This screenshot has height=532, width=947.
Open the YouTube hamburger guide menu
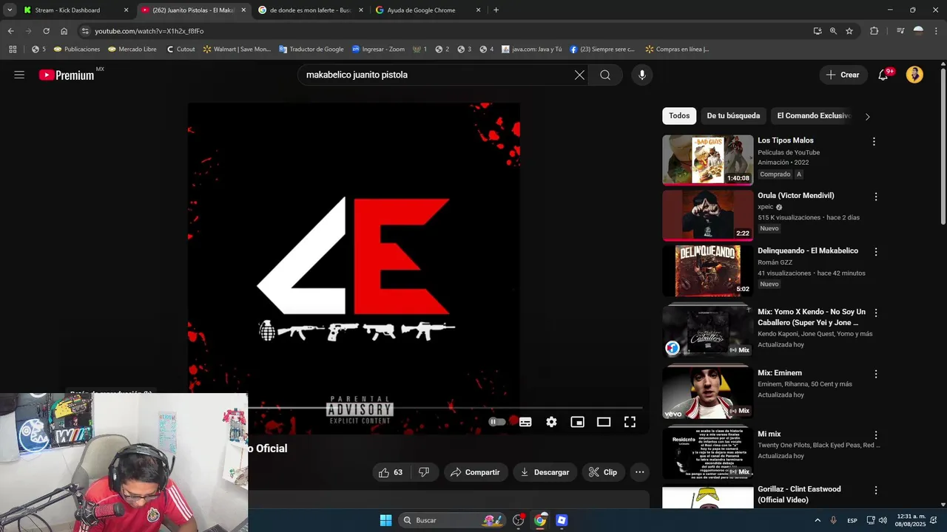pos(19,75)
